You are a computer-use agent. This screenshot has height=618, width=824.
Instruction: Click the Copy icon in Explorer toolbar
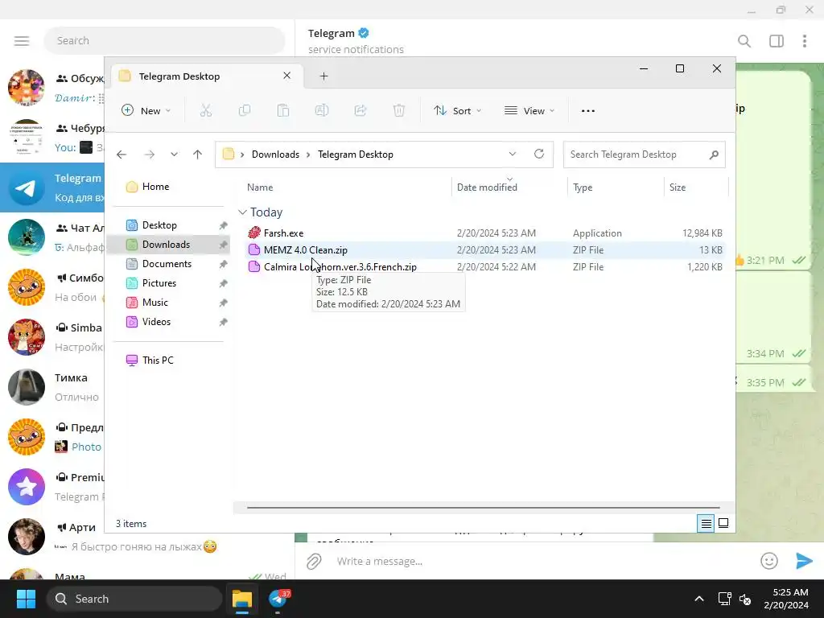245,110
